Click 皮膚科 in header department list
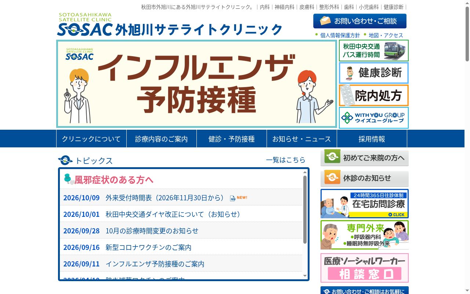 307,7
